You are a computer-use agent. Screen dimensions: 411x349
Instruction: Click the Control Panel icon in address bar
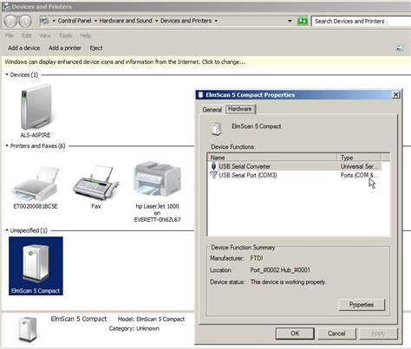tap(44, 21)
